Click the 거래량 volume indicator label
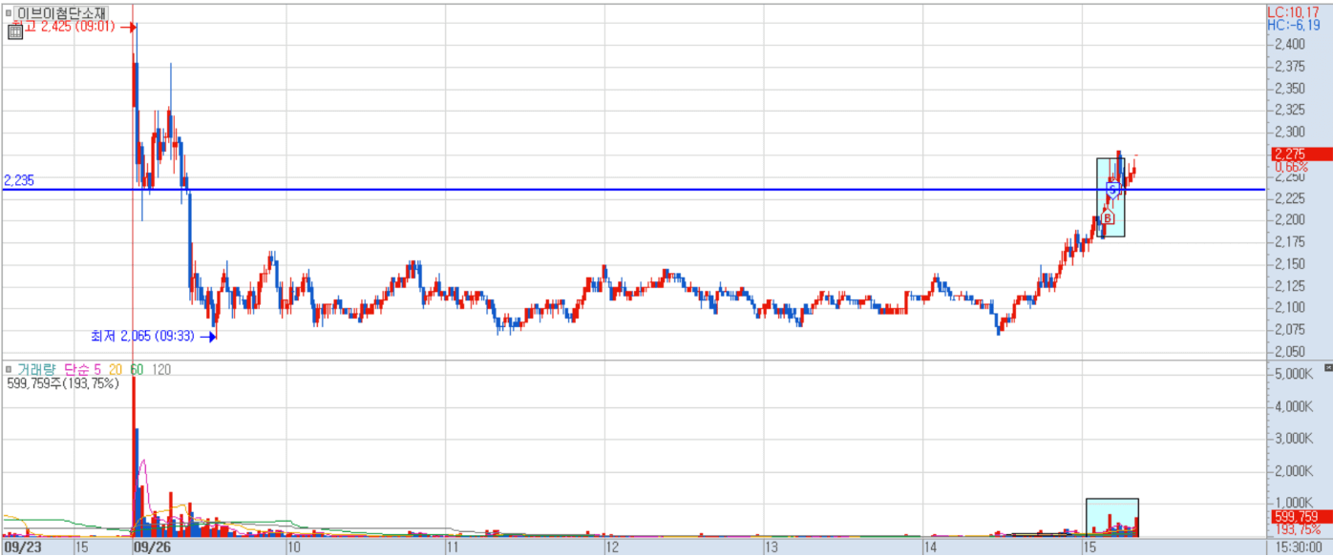 38,369
